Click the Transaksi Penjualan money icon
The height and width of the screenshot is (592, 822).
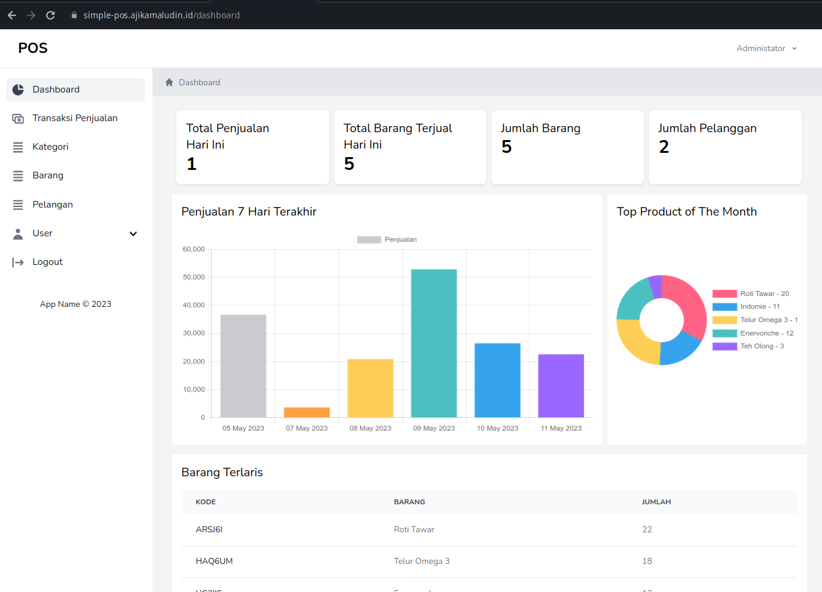tap(18, 118)
